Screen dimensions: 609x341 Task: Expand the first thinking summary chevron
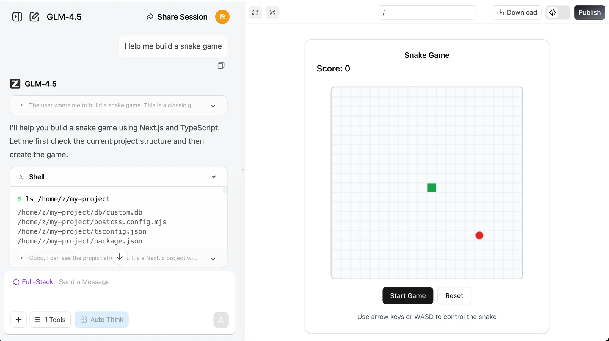(x=213, y=106)
